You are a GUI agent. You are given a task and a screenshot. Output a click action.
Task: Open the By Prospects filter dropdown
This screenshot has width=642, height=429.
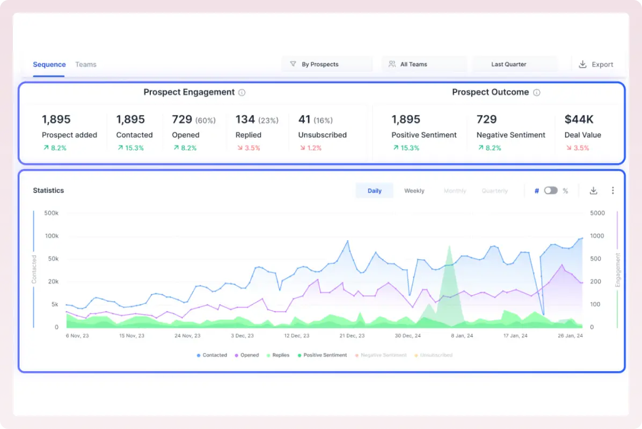(x=327, y=64)
